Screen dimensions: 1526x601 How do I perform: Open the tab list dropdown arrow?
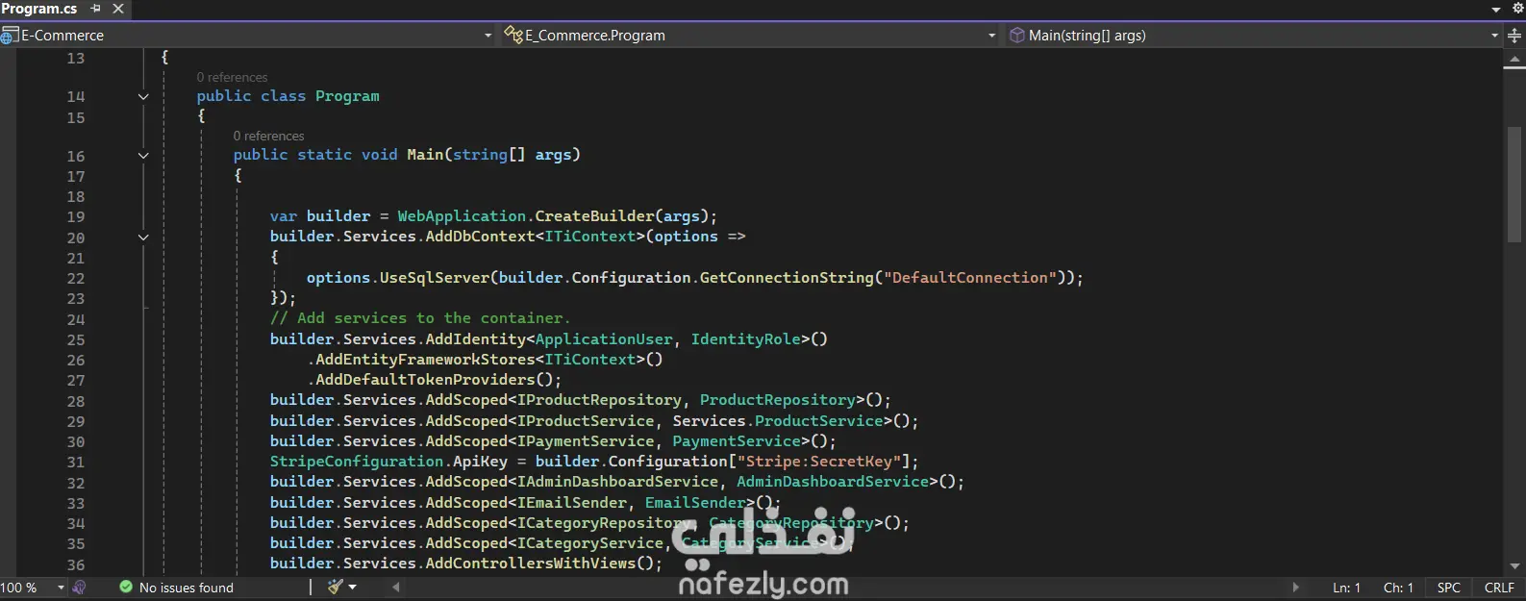click(x=1496, y=9)
